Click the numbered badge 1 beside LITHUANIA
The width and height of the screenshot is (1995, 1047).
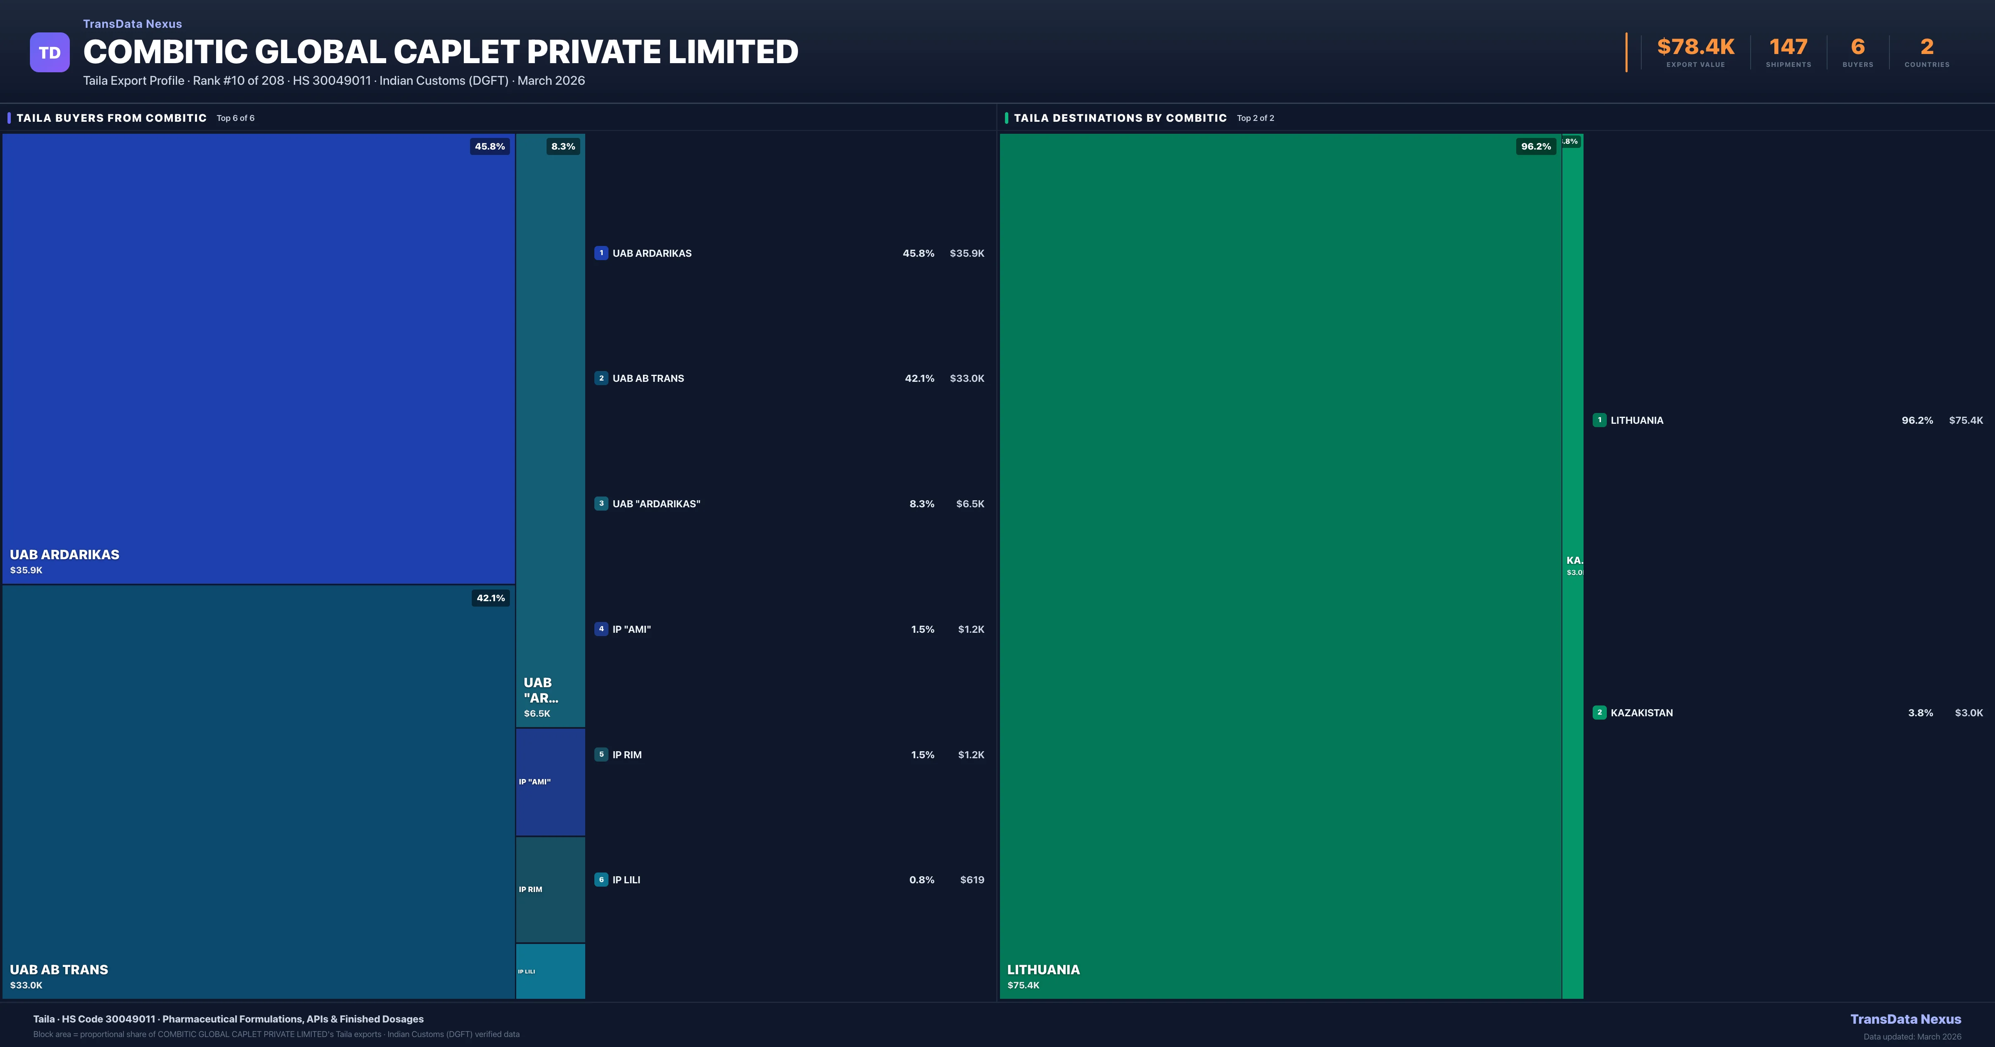click(x=1600, y=420)
